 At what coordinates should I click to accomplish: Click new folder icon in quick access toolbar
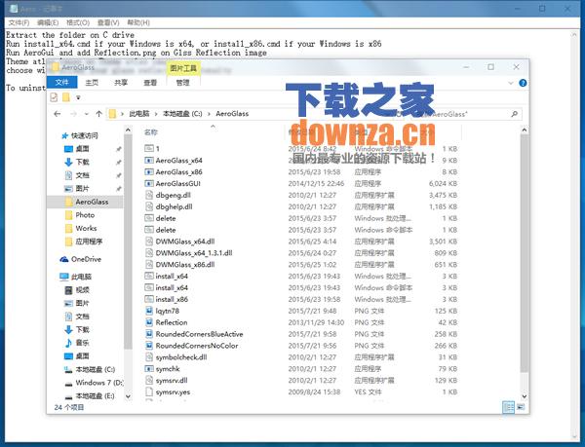pyautogui.click(x=65, y=97)
